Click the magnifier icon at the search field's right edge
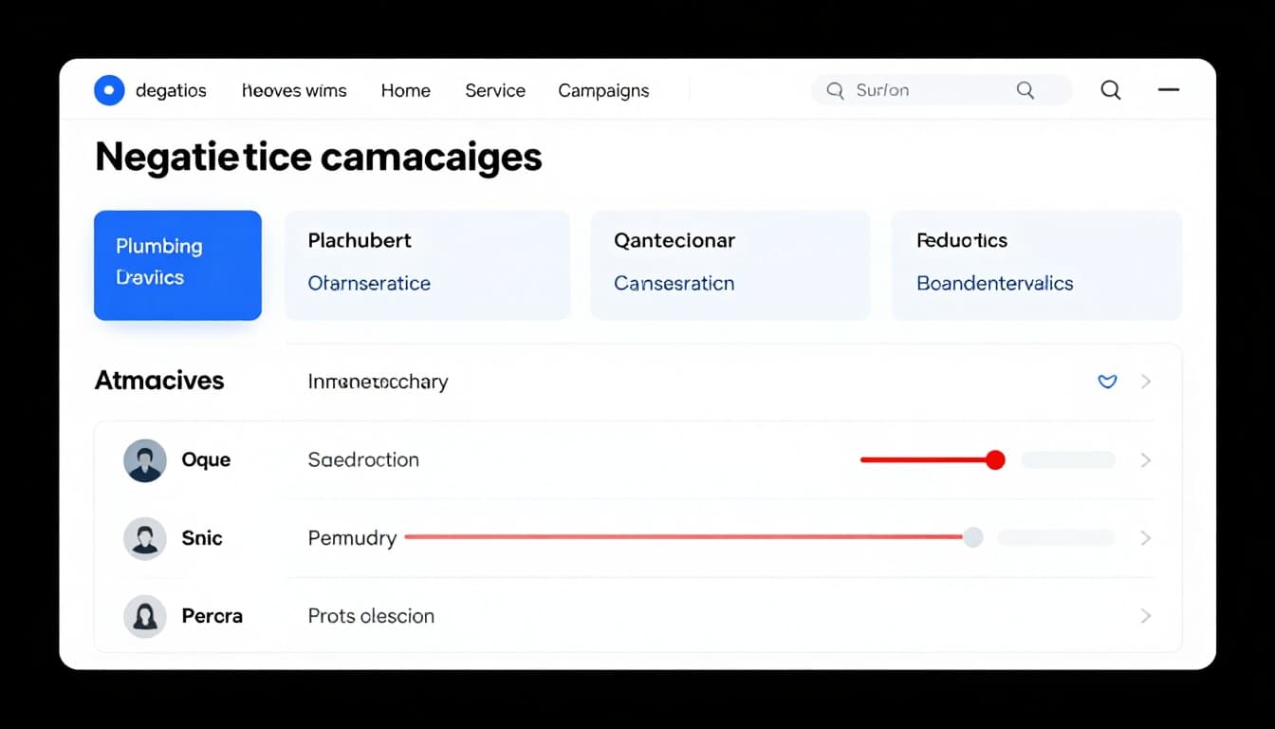The width and height of the screenshot is (1275, 729). coord(1025,90)
